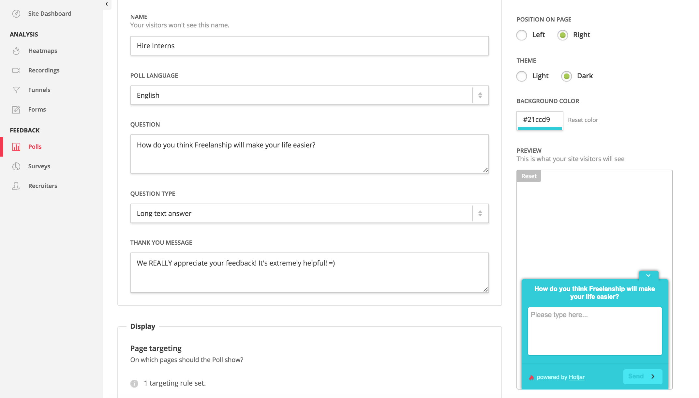Click into the poll Name input field
This screenshot has height=398, width=699.
[x=309, y=46]
